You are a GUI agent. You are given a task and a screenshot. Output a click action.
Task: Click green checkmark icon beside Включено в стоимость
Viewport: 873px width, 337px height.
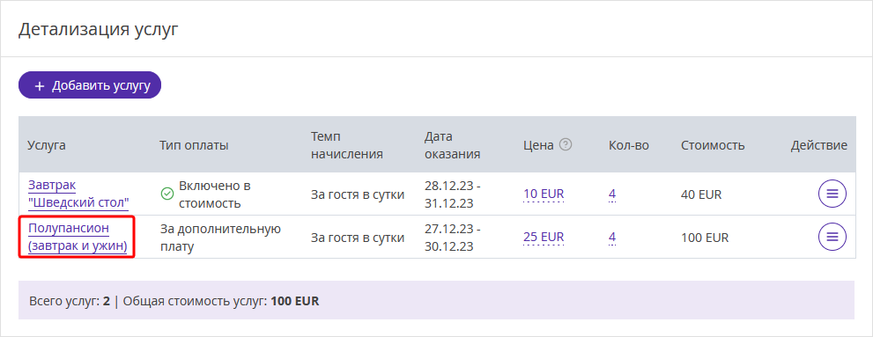[x=166, y=194]
